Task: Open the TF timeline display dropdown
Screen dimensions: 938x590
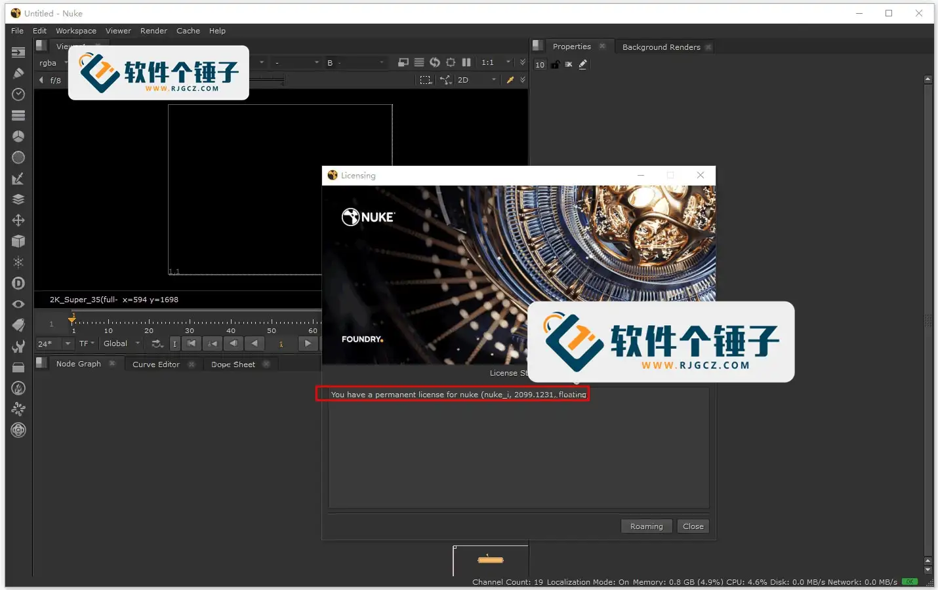Action: [87, 344]
